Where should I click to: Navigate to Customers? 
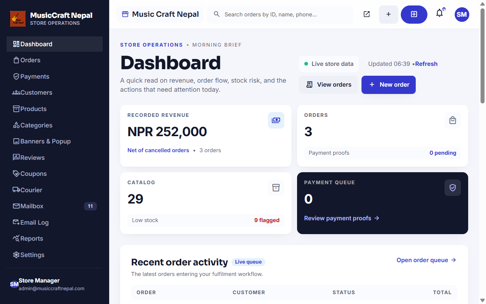tap(55, 92)
